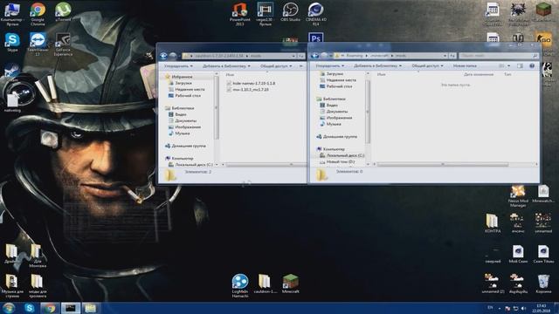Open Добавить в библиотеку in left window
Image resolution: width=559 pixels, height=314 pixels.
[226, 66]
